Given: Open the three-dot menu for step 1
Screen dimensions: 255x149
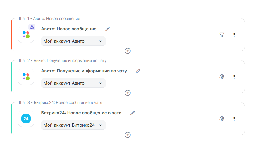Looking at the screenshot, I should pos(234,35).
